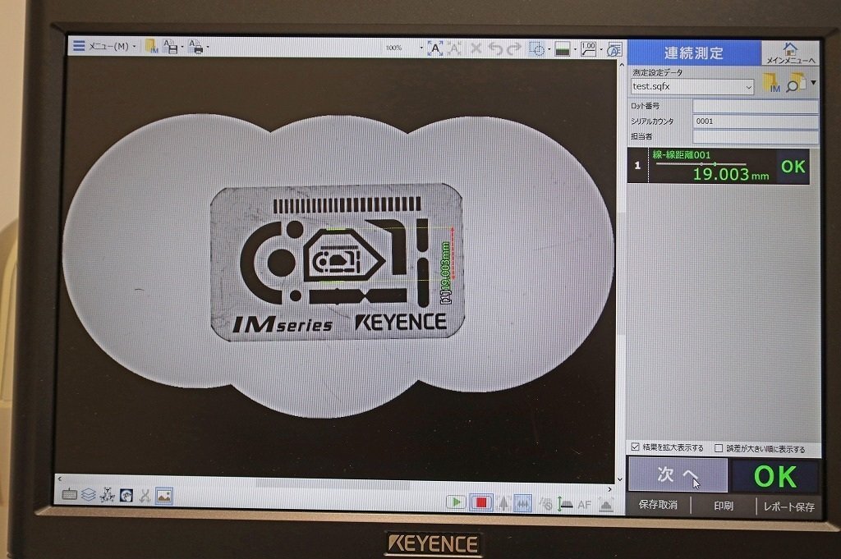This screenshot has height=559, width=841.
Task: Click the tolerance bar under 線-線距離001
Action: pyautogui.click(x=701, y=163)
